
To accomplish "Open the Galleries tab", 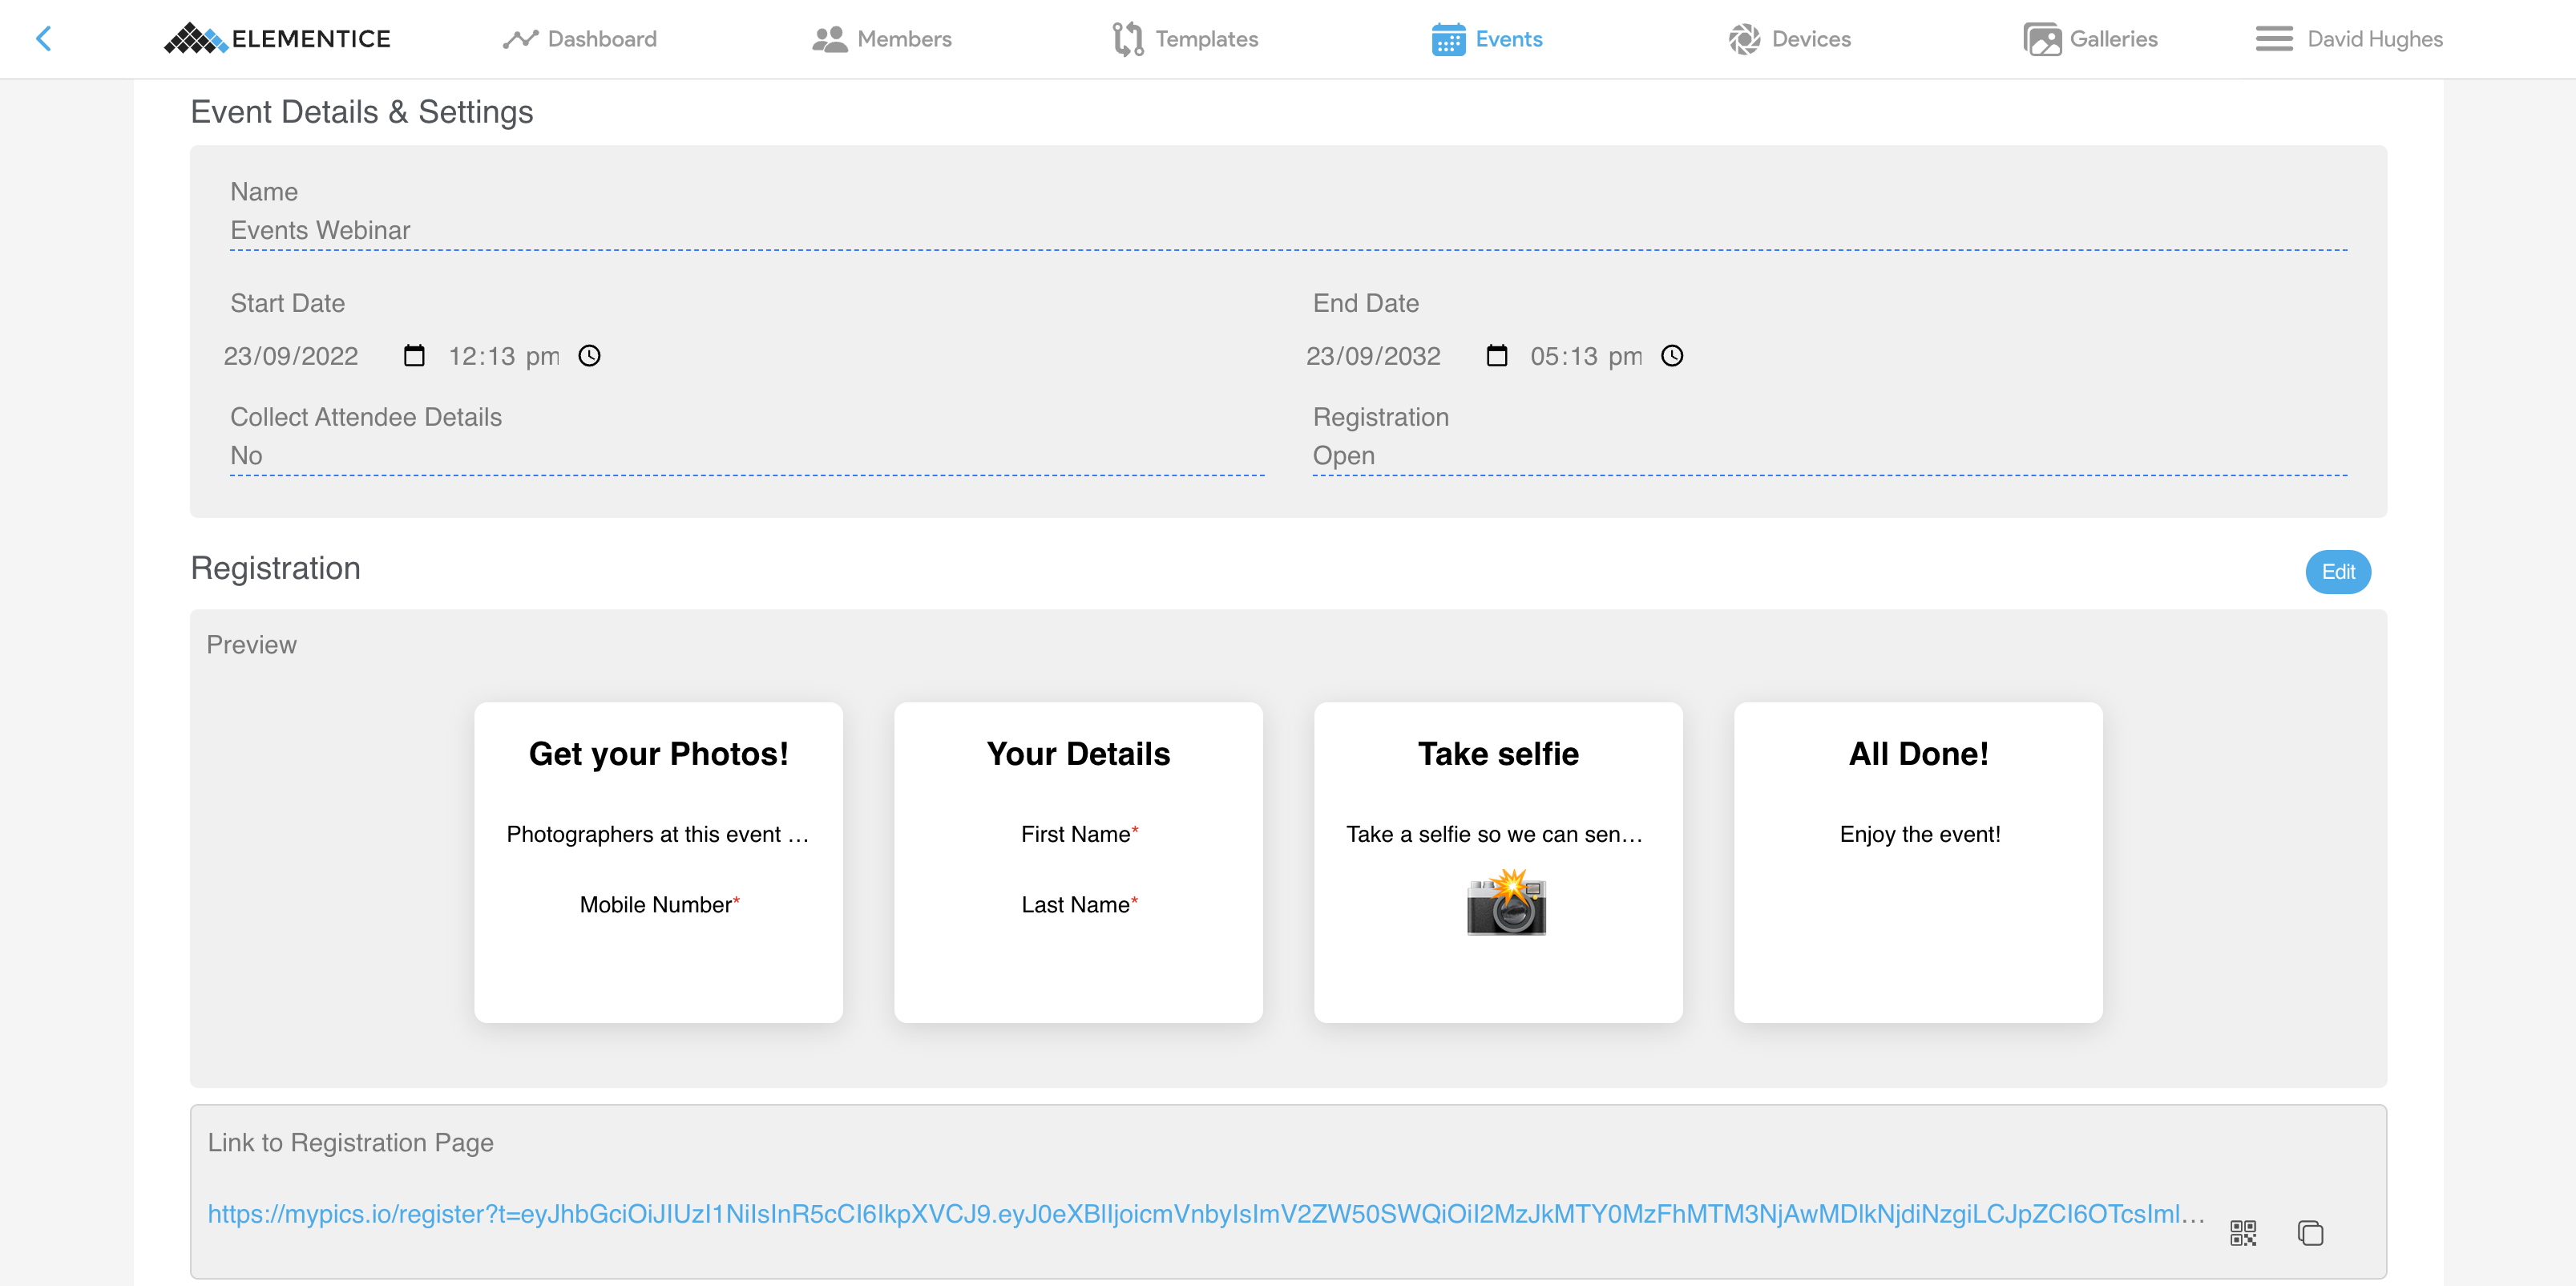I will pos(2090,39).
